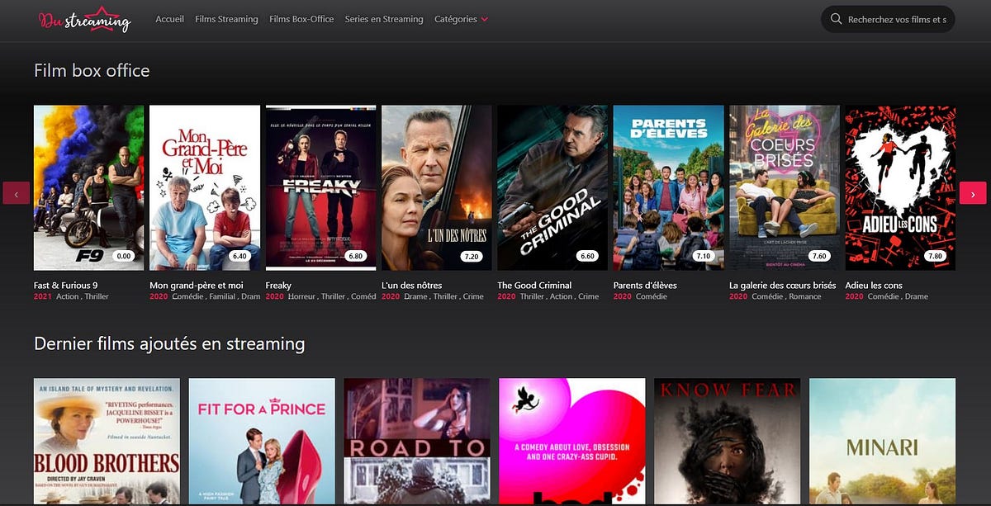Click the 7.80 rating badge
The height and width of the screenshot is (506, 991).
(936, 256)
